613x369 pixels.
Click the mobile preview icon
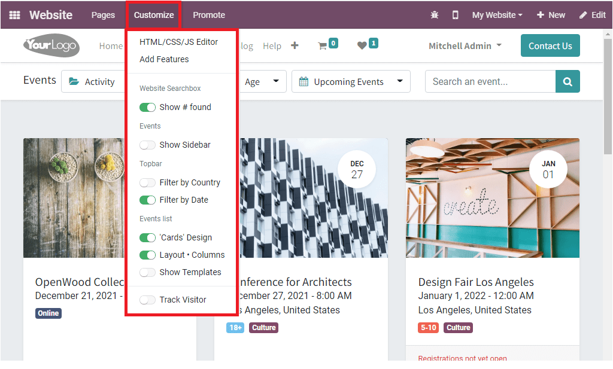[x=455, y=14]
